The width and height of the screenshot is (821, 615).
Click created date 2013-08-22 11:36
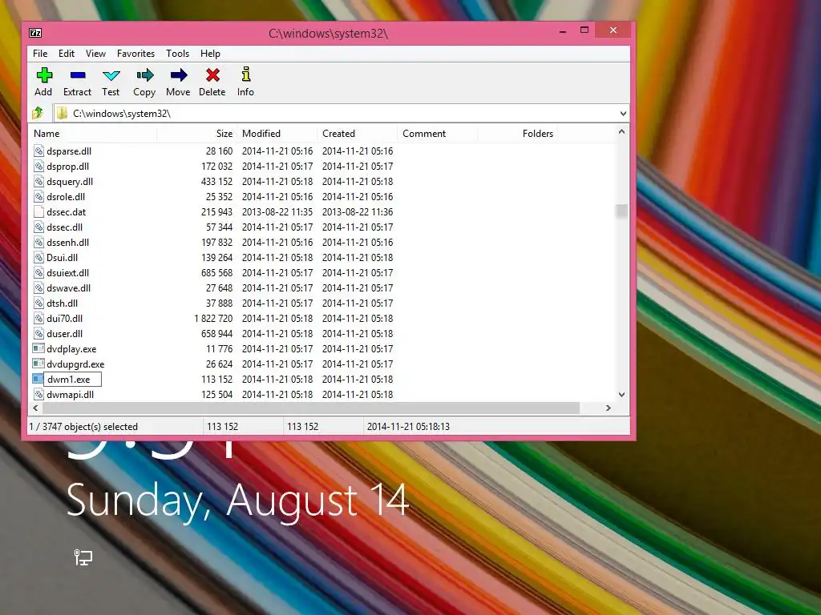[357, 211]
